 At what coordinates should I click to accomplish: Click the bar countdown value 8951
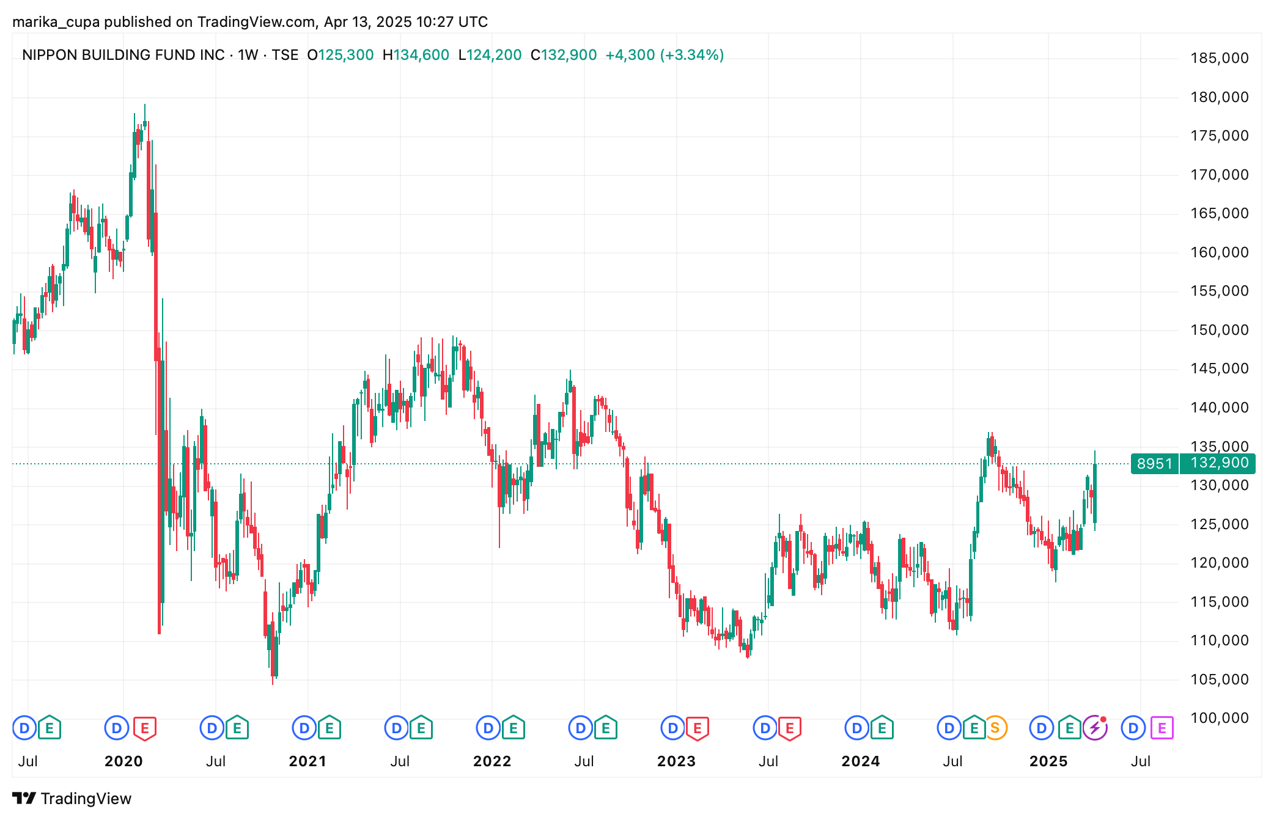[1154, 464]
